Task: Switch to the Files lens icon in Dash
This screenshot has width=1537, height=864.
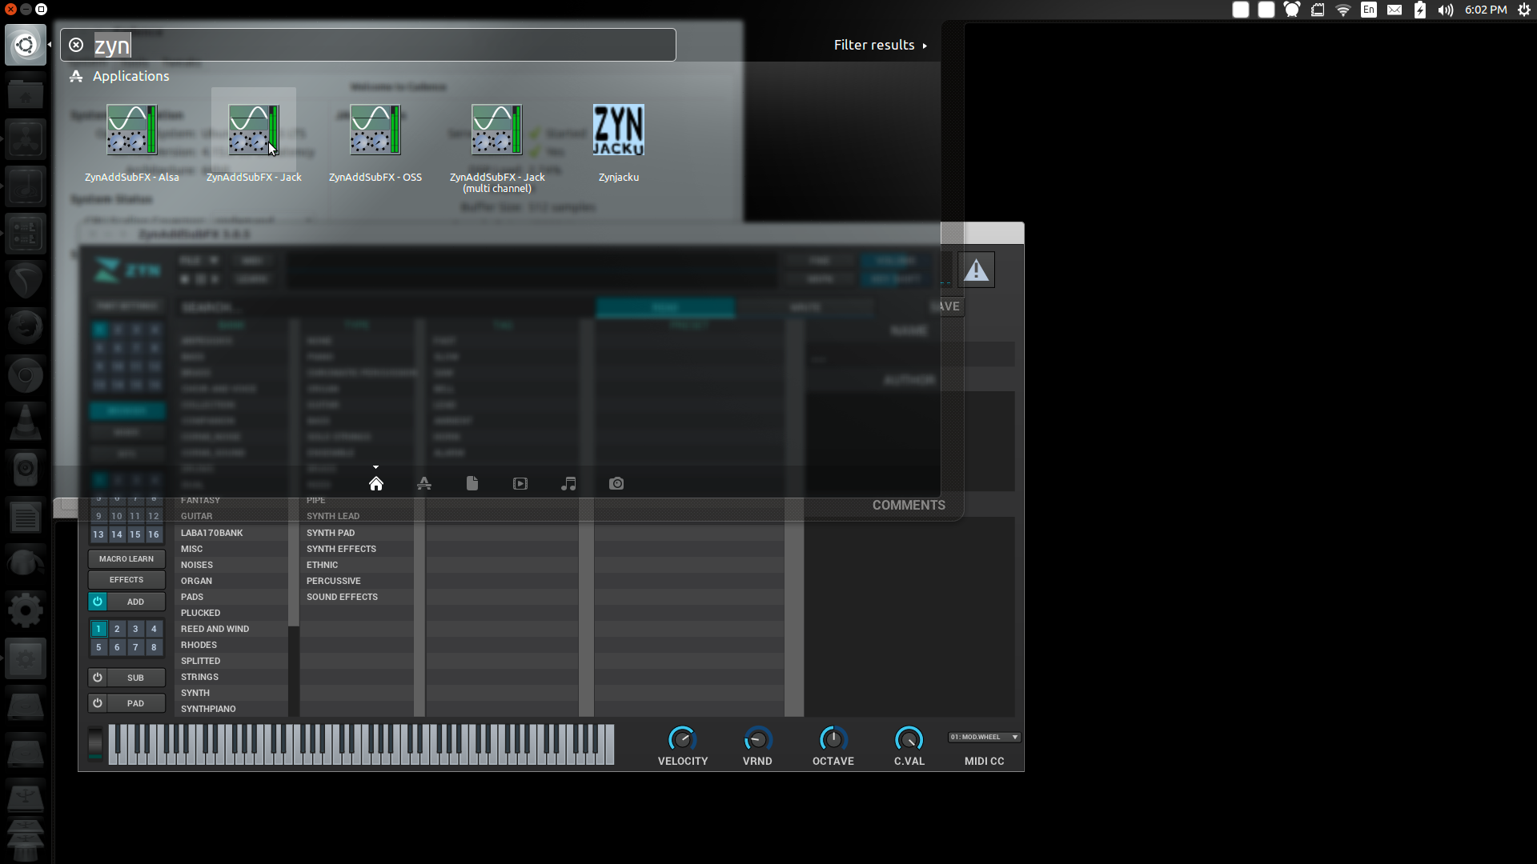Action: click(x=472, y=483)
